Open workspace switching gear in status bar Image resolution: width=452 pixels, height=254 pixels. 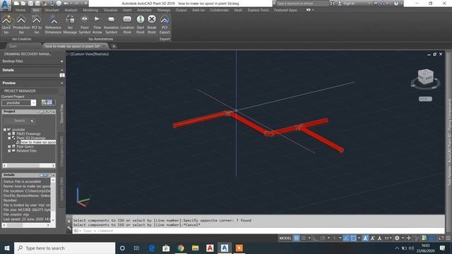[397, 238]
